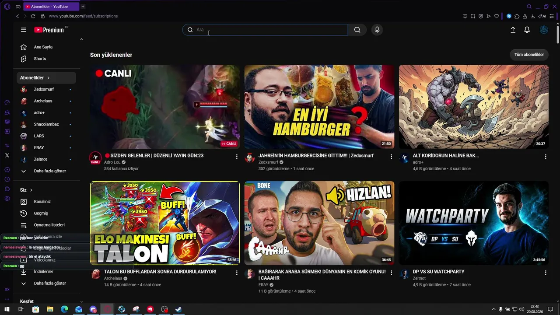Open Shacolambac channel in subscriptions list

coord(46,124)
